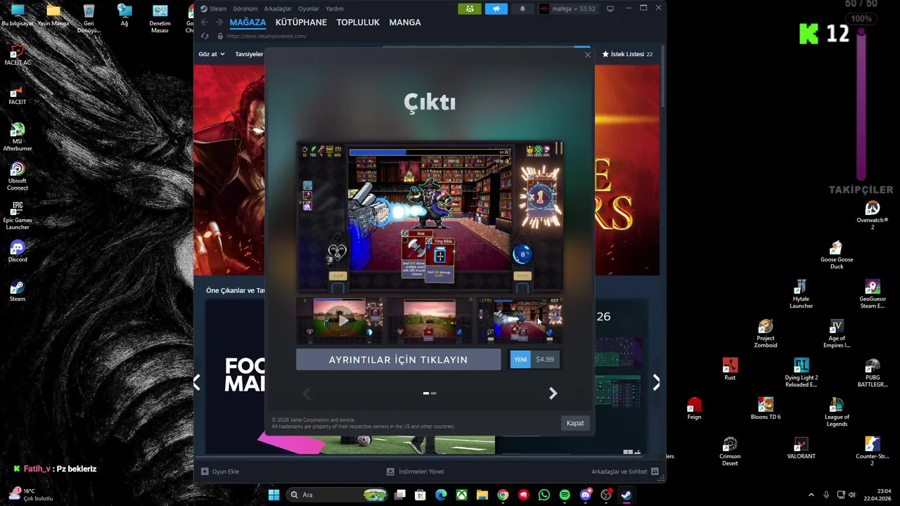Image resolution: width=900 pixels, height=506 pixels.
Task: Click the Kapat button
Action: [x=575, y=423]
